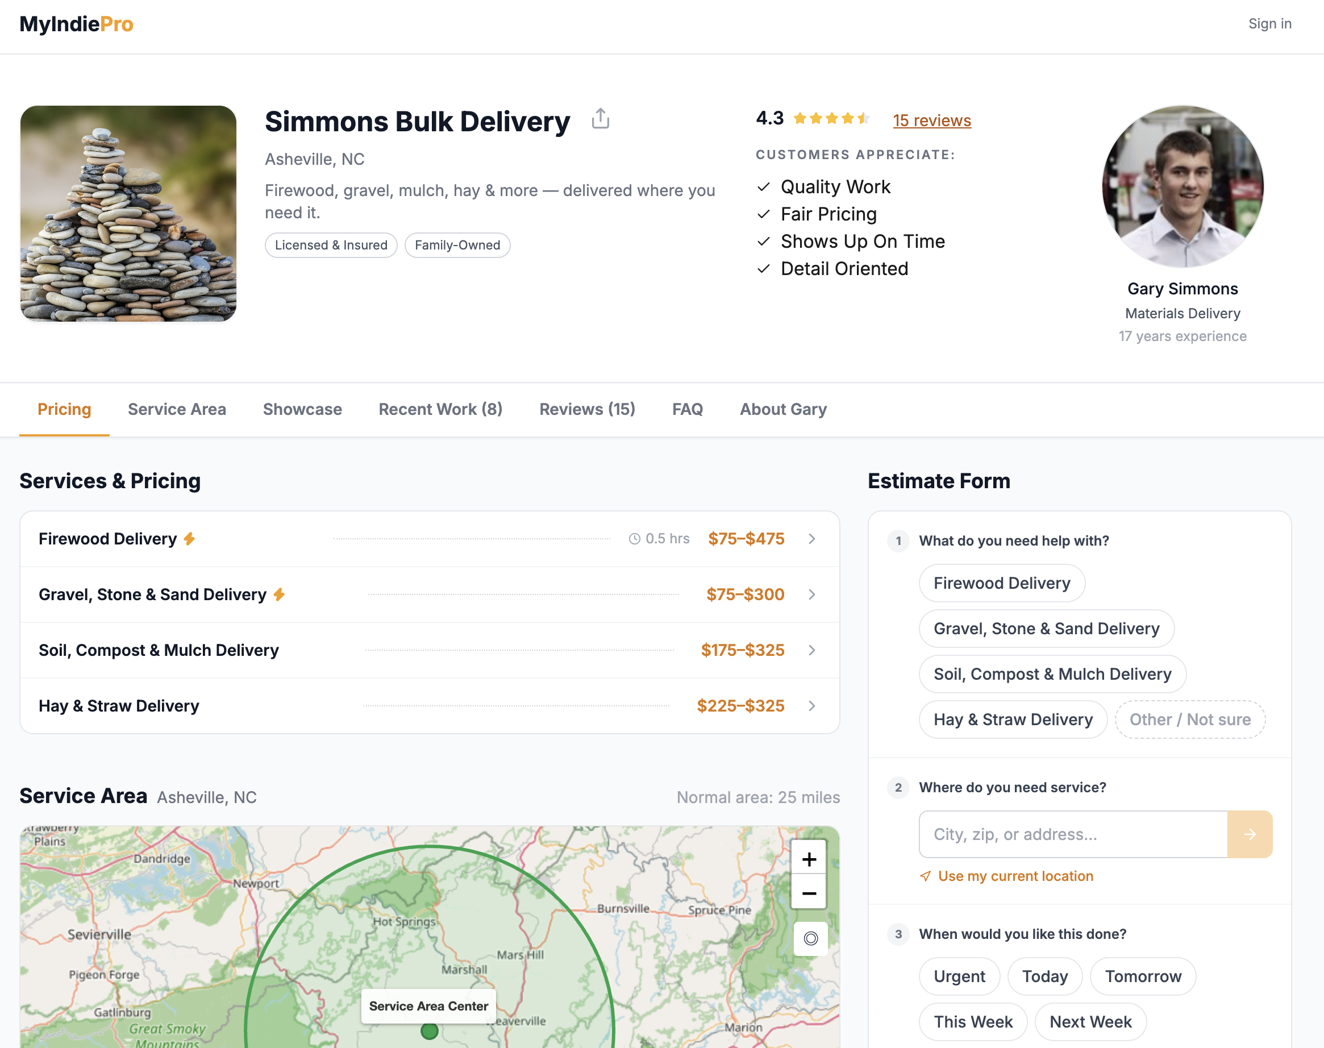Click the Hay & Straw Delivery service name in pricing list
The width and height of the screenshot is (1324, 1048).
click(118, 706)
